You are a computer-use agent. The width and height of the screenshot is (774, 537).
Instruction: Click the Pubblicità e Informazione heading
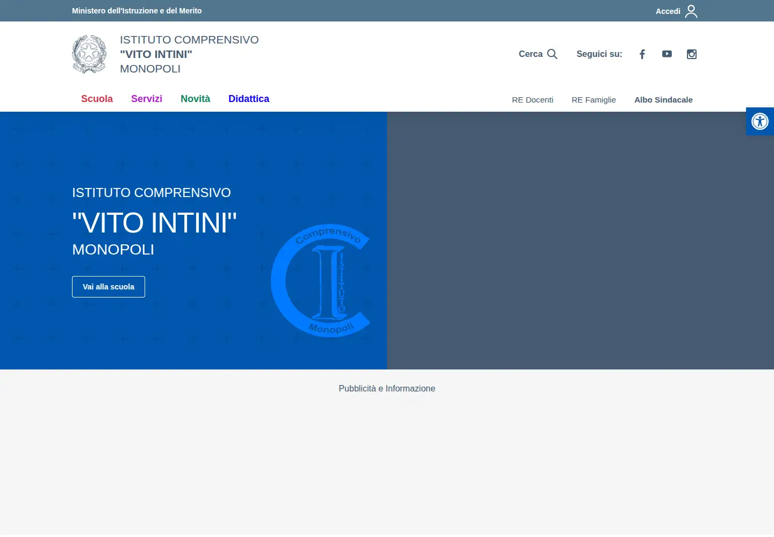tap(387, 389)
